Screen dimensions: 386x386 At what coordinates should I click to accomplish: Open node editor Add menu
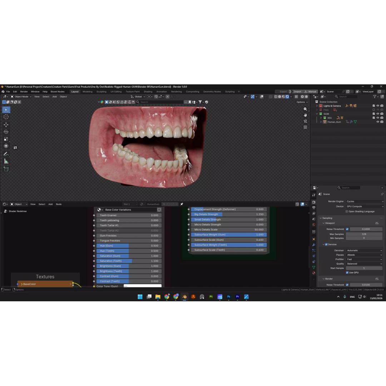pyautogui.click(x=50, y=204)
